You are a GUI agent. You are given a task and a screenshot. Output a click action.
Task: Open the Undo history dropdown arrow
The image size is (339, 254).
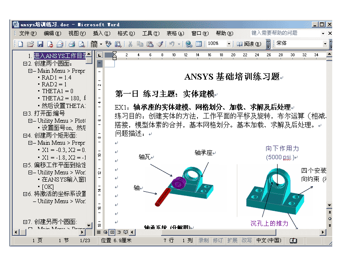coord(179,44)
